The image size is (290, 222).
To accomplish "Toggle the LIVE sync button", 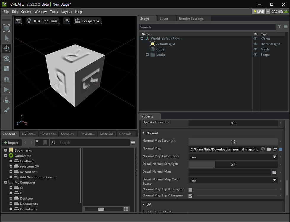I will 258,11.
